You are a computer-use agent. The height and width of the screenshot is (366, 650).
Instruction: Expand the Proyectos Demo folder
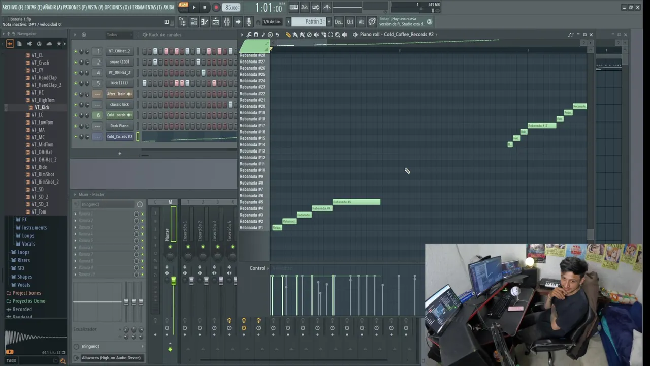point(29,301)
